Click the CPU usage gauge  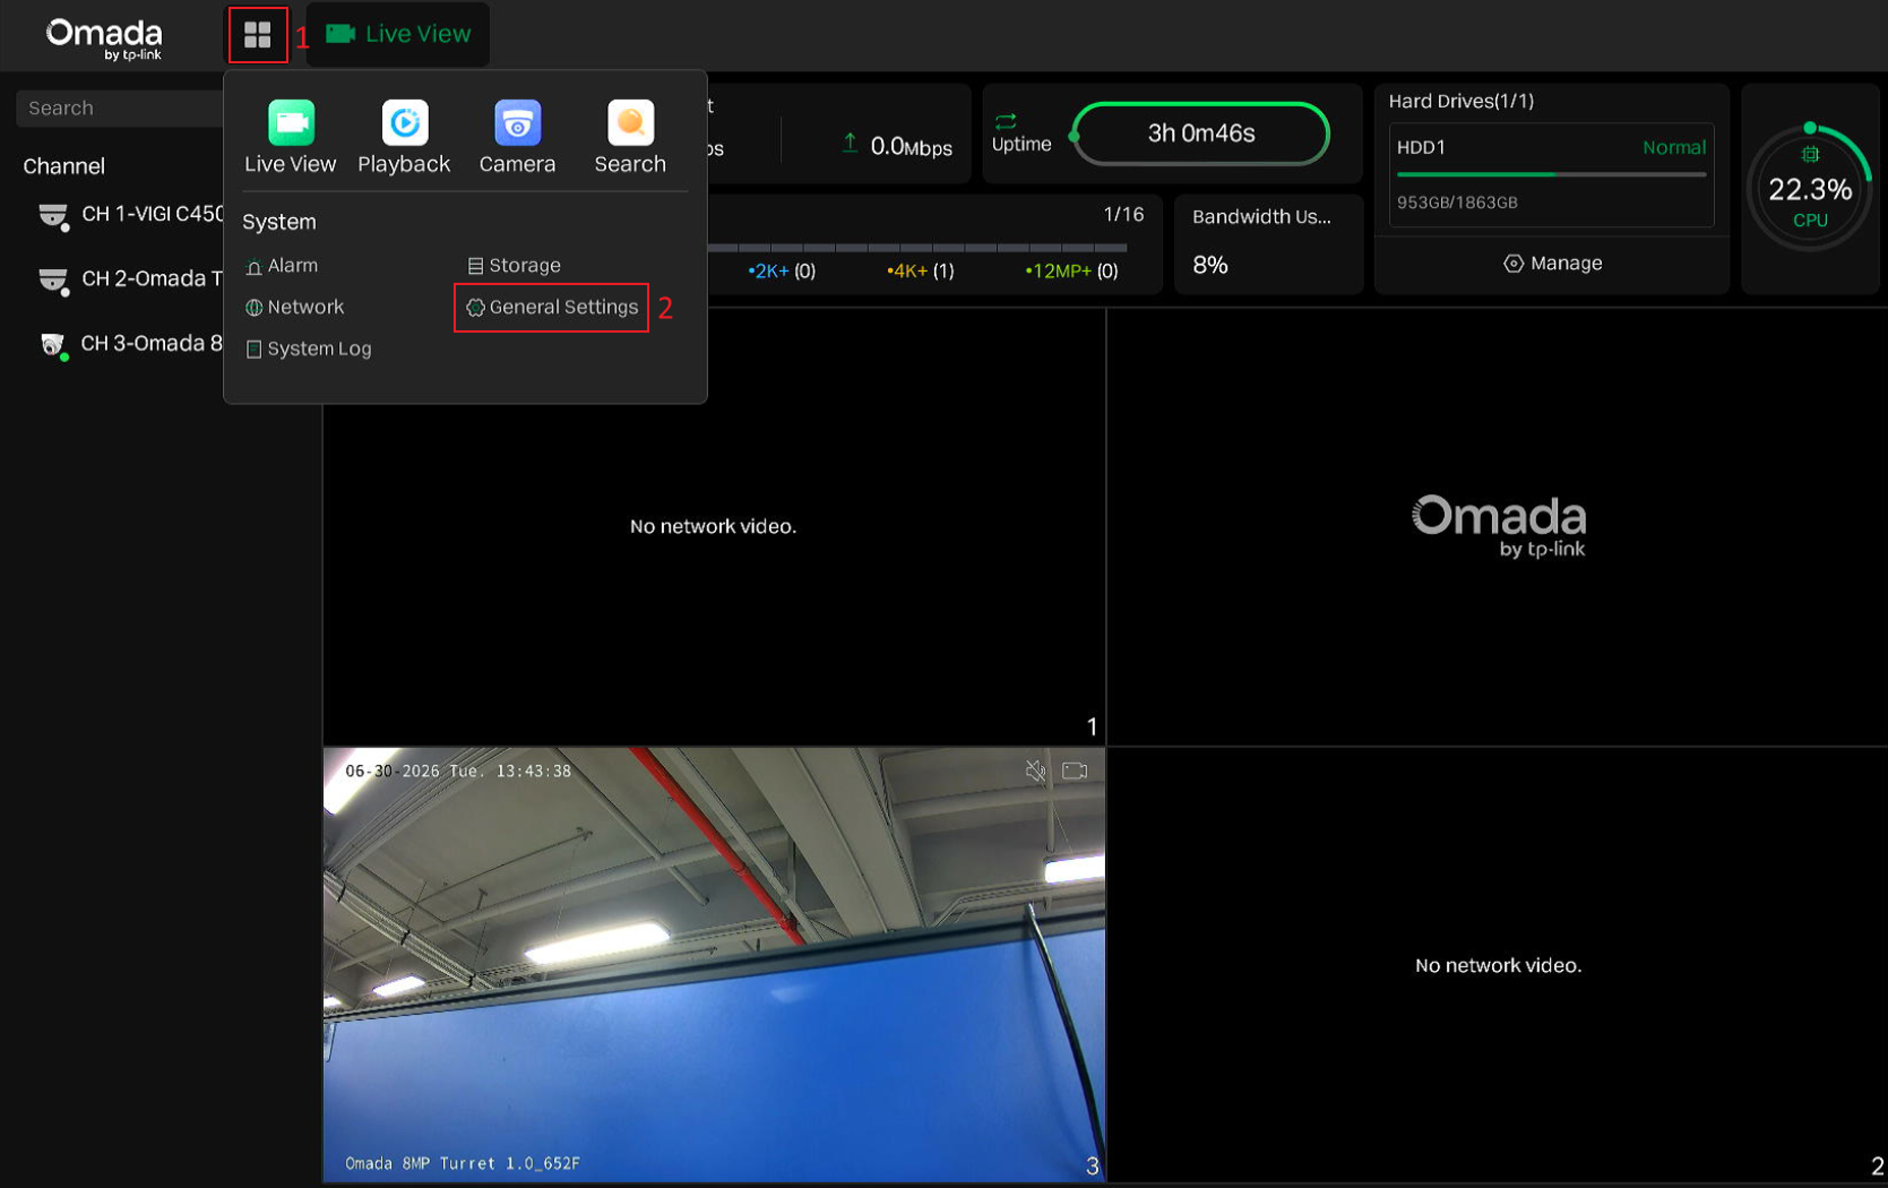[1810, 188]
